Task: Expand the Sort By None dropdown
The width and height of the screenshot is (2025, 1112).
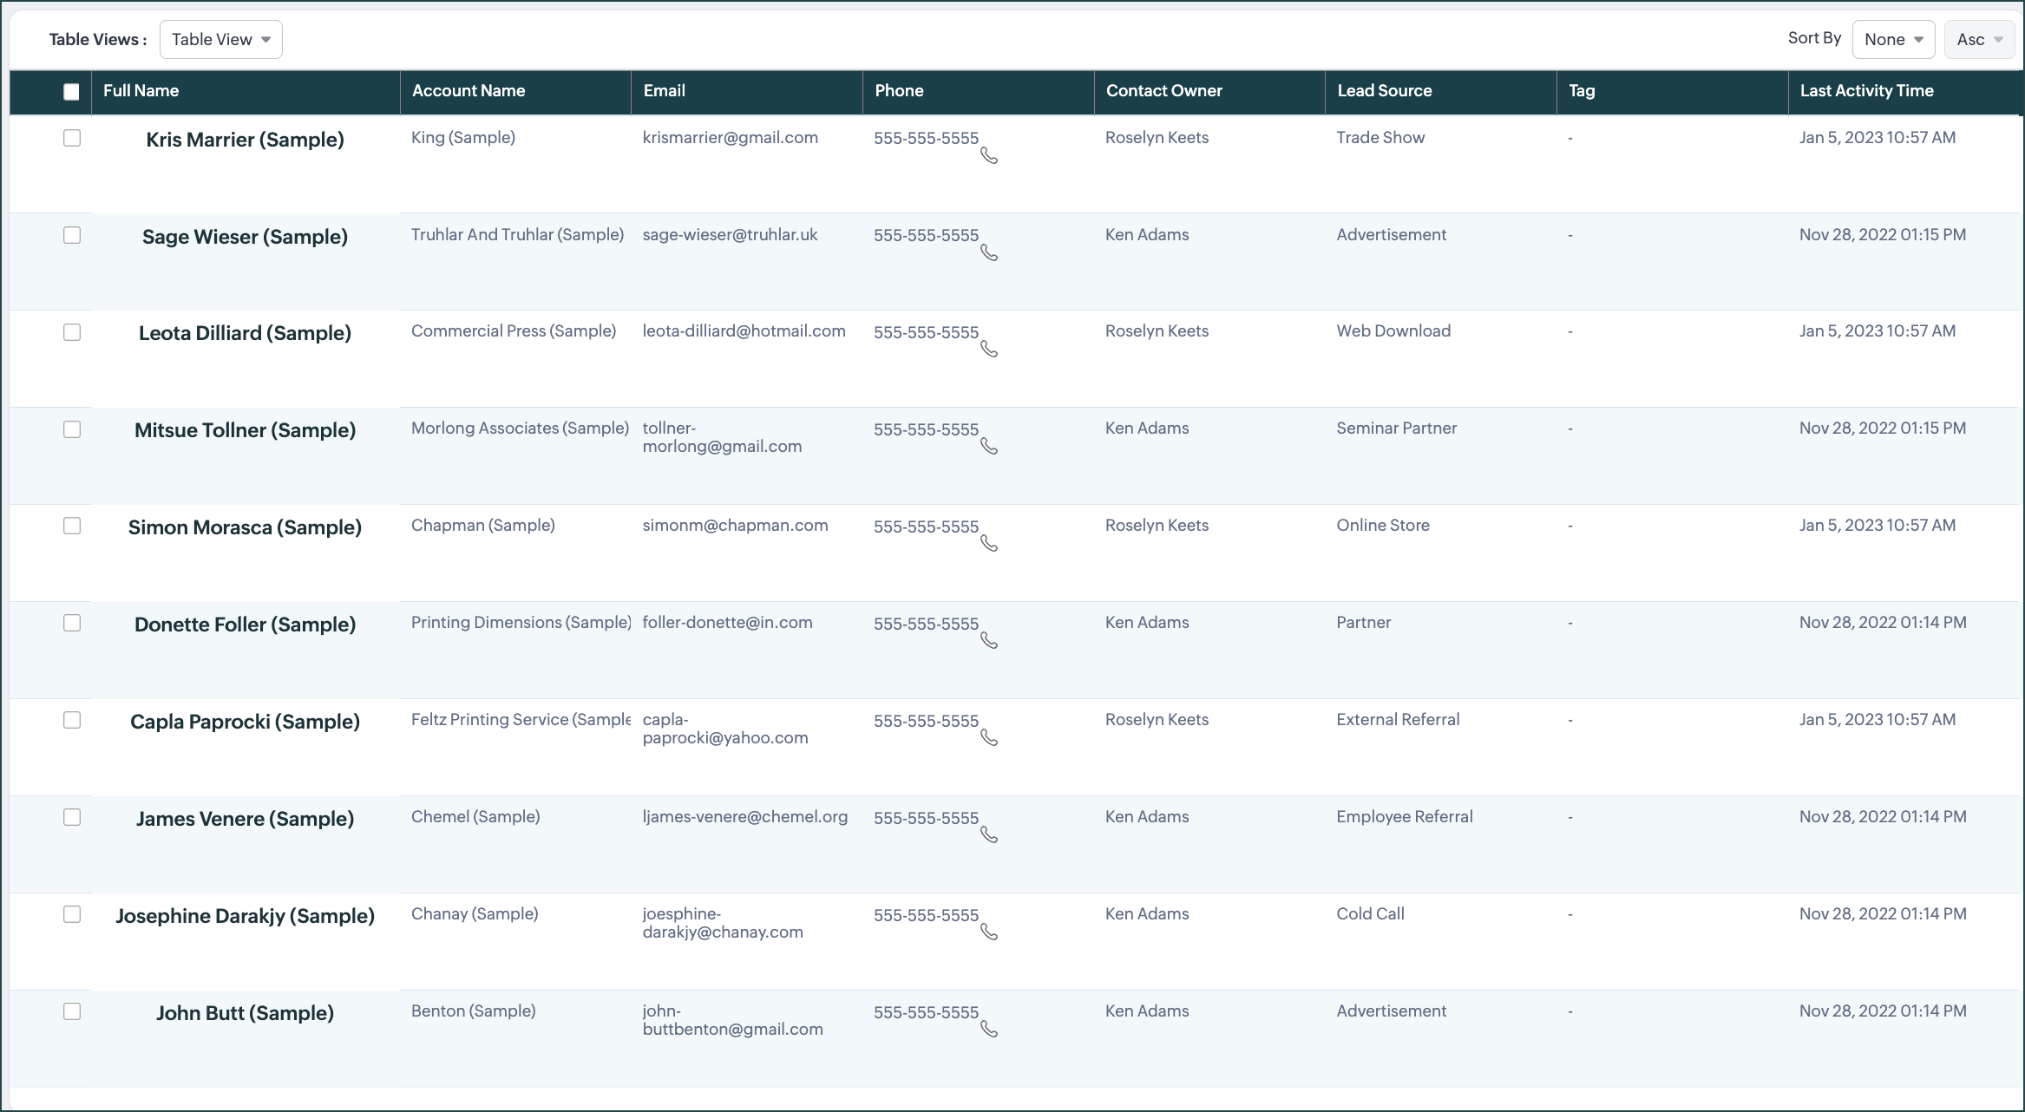Action: [x=1893, y=40]
